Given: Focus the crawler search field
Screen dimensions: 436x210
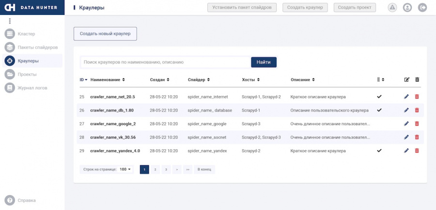Looking at the screenshot, I should [x=166, y=62].
